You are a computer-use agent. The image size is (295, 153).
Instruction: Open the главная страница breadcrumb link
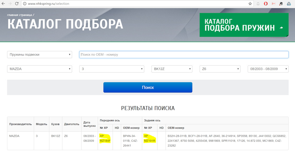20,15
